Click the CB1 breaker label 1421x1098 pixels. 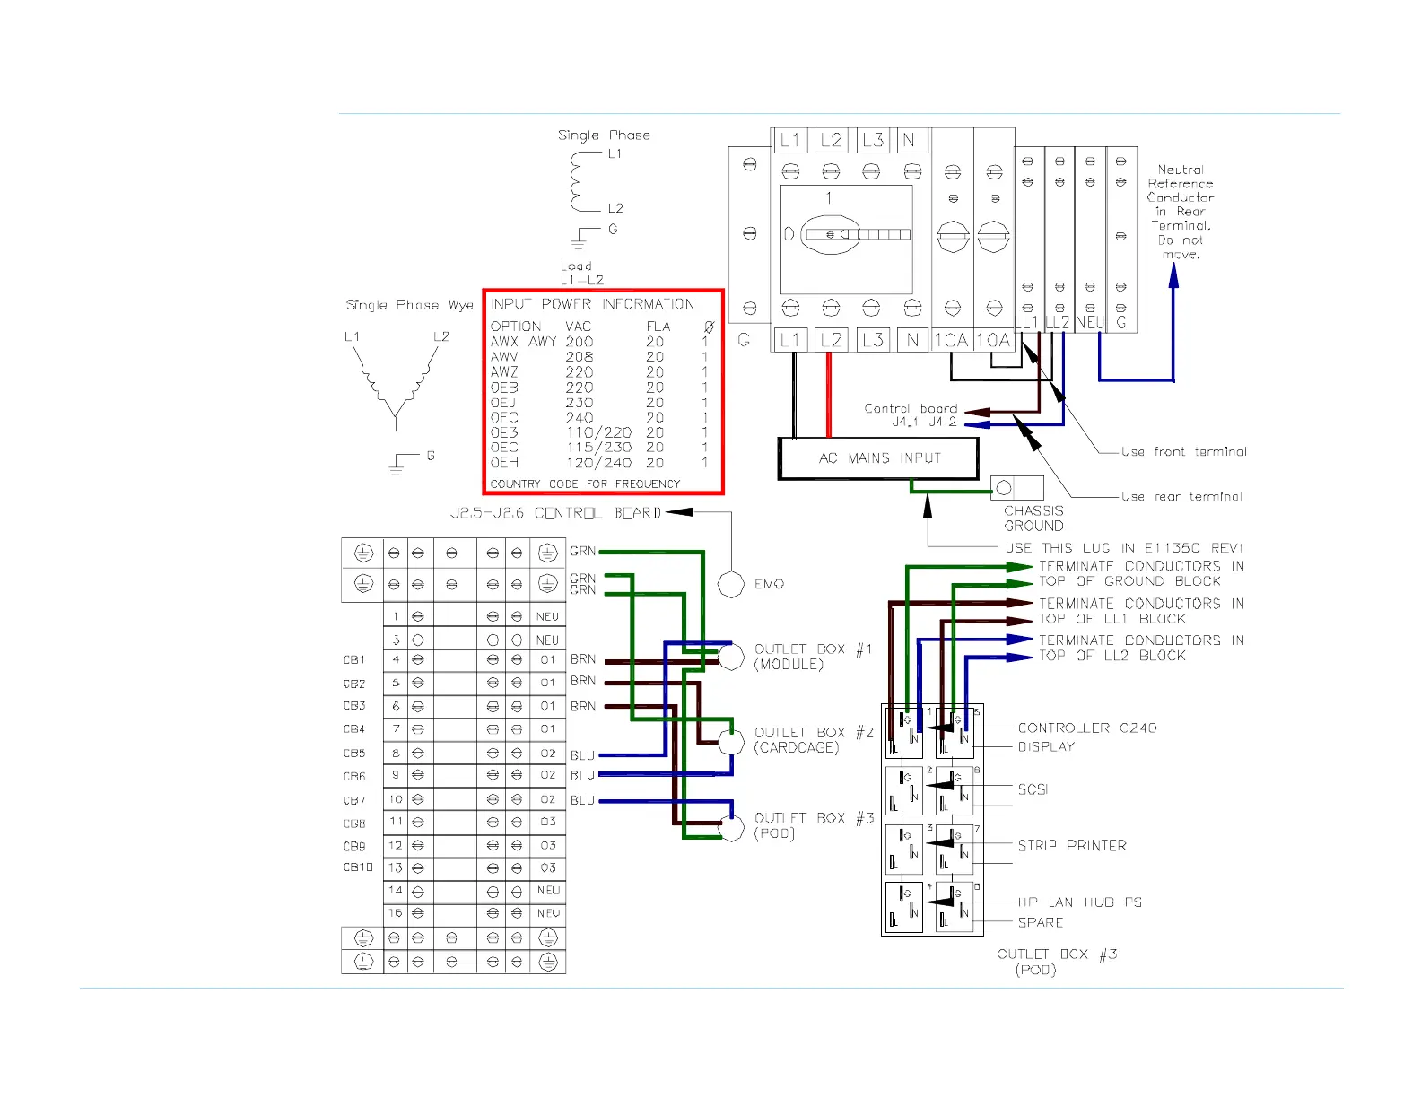pos(354,660)
